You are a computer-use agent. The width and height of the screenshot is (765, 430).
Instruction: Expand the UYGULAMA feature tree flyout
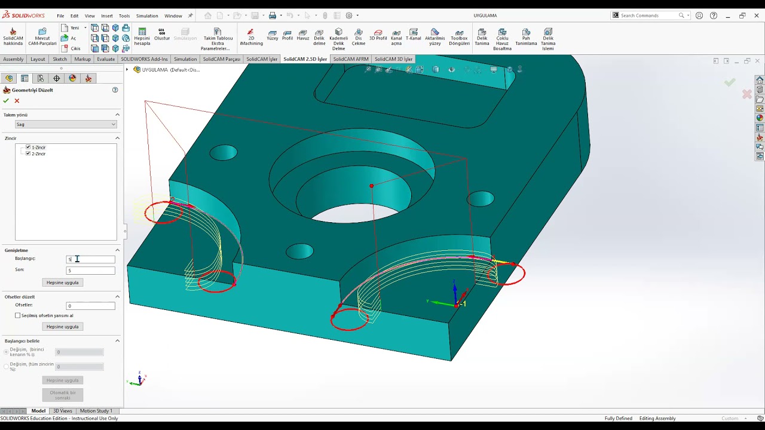pyautogui.click(x=127, y=70)
